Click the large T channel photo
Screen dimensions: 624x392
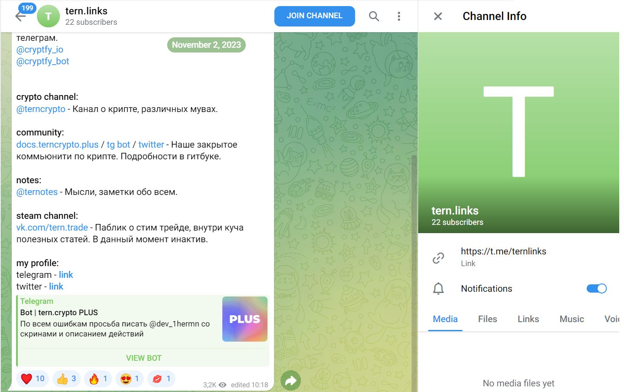(x=518, y=132)
